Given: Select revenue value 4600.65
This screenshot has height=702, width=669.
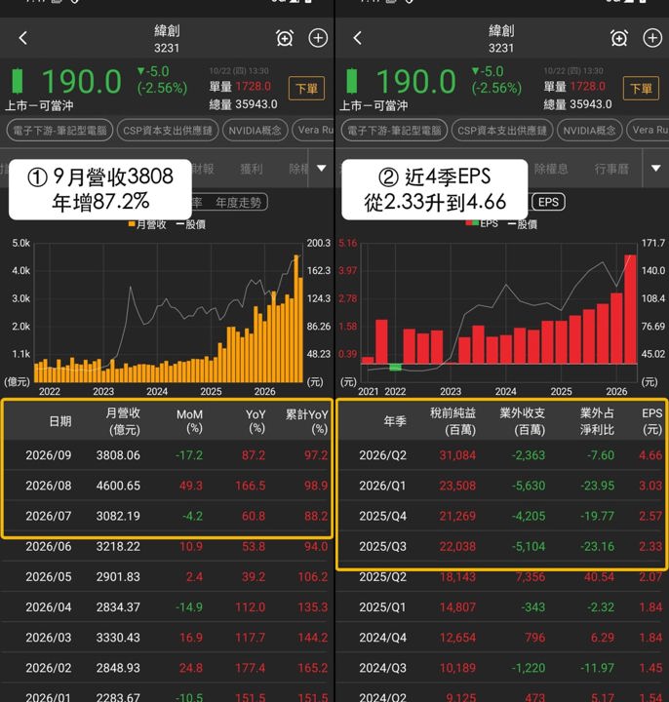Looking at the screenshot, I should pos(118,486).
